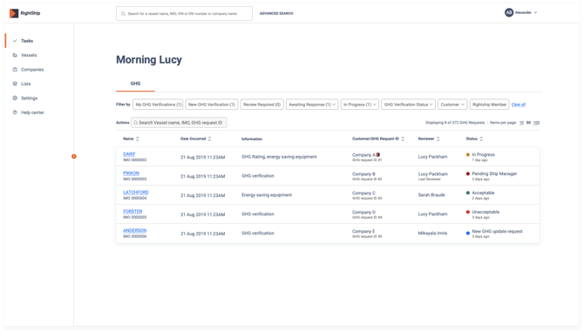Image resolution: width=584 pixels, height=332 pixels.
Task: Click Clear all filters link
Action: point(519,105)
